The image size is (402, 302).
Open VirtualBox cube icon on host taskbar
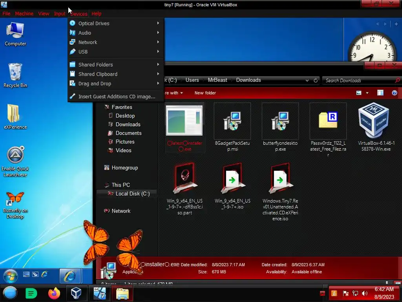tap(76, 293)
